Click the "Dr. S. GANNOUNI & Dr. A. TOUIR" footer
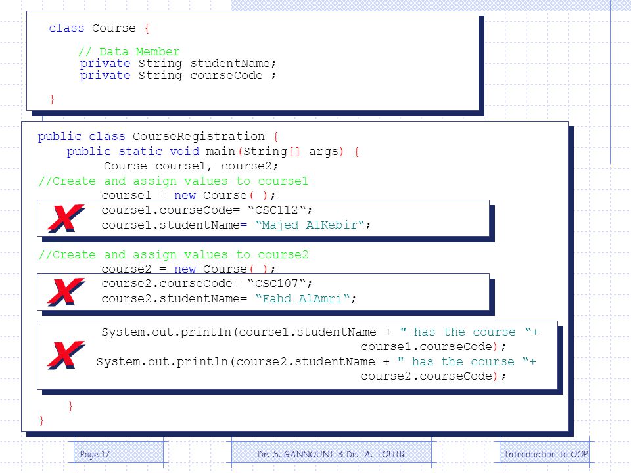631x473 pixels. click(x=331, y=454)
